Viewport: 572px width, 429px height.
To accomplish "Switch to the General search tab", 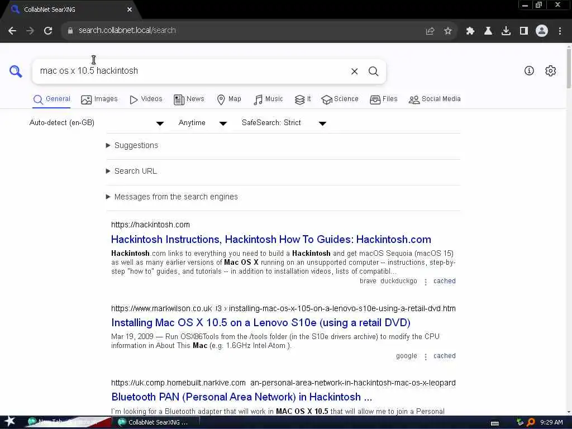I will click(x=51, y=99).
